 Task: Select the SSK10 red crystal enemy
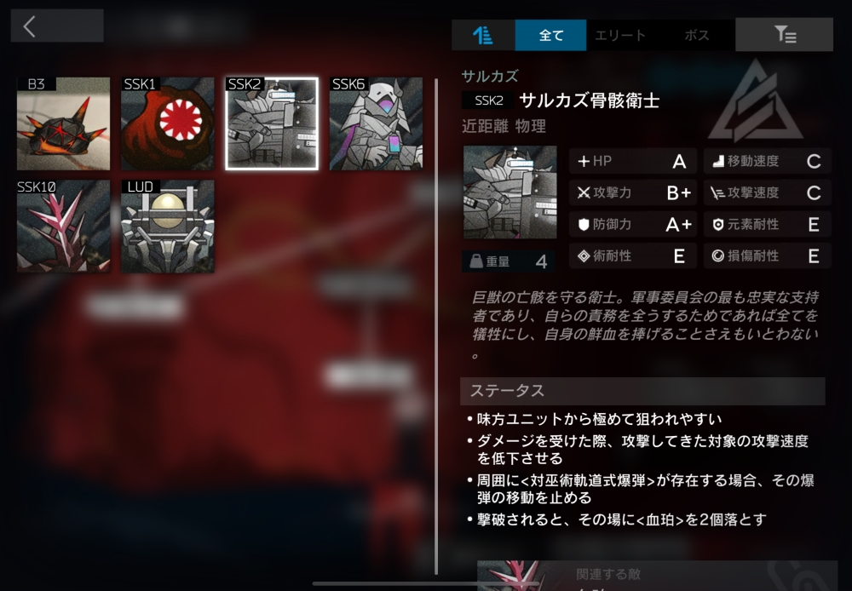(x=64, y=227)
